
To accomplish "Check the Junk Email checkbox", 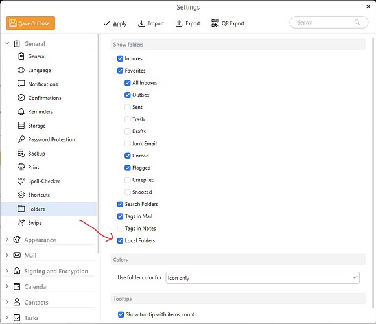I will pyautogui.click(x=128, y=144).
